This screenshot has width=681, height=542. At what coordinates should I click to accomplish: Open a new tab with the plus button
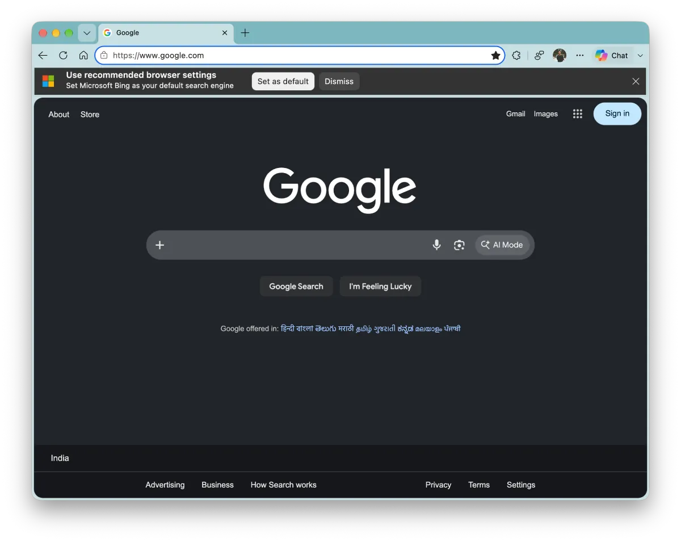click(x=245, y=33)
